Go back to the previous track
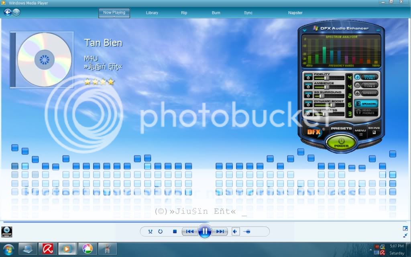The height and width of the screenshot is (257, 411). (190, 231)
